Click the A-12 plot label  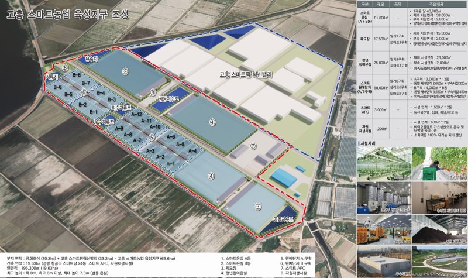(x=137, y=114)
